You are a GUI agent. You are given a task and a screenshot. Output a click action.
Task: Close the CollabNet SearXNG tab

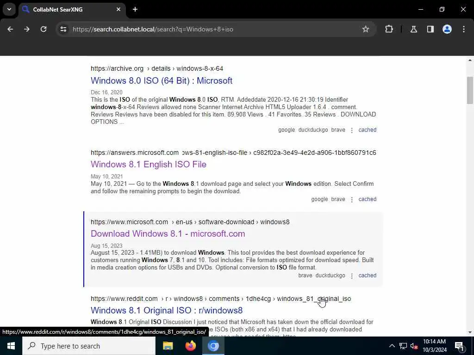pyautogui.click(x=118, y=9)
